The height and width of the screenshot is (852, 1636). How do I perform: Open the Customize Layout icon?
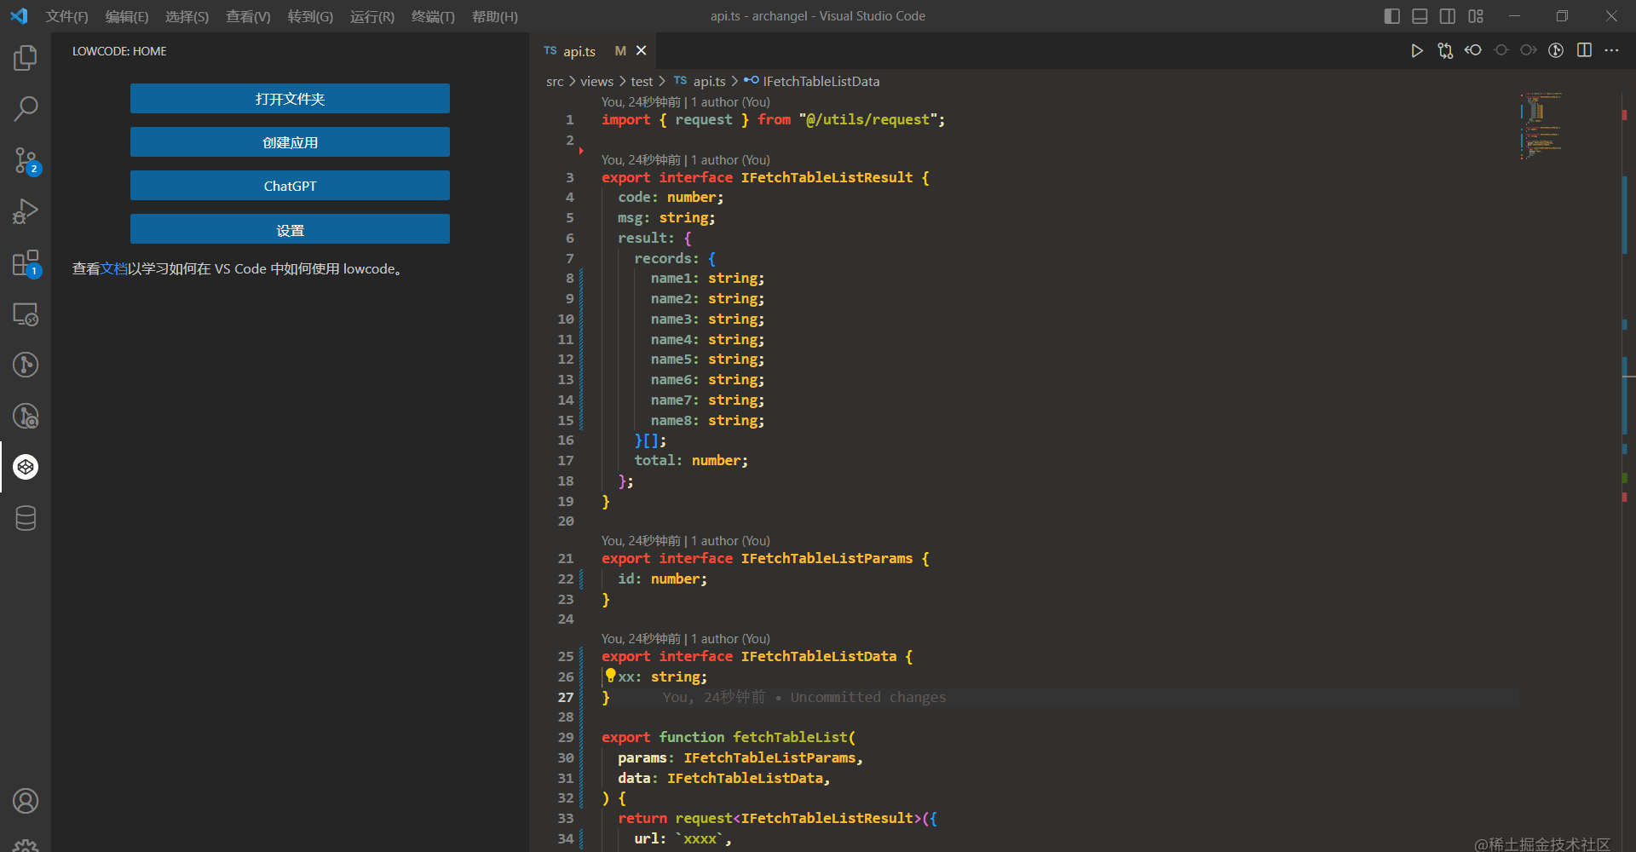tap(1476, 16)
